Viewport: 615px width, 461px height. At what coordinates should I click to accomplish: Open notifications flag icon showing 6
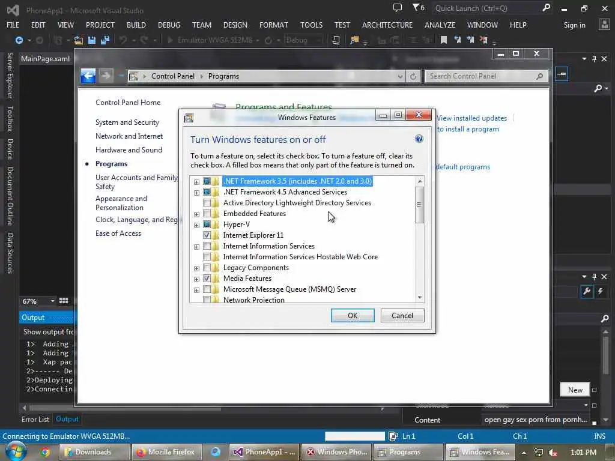point(419,7)
